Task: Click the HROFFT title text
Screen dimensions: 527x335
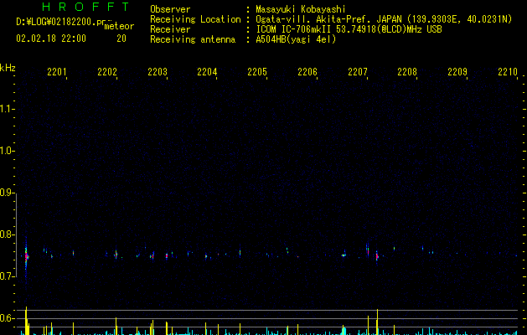Action: (x=86, y=7)
